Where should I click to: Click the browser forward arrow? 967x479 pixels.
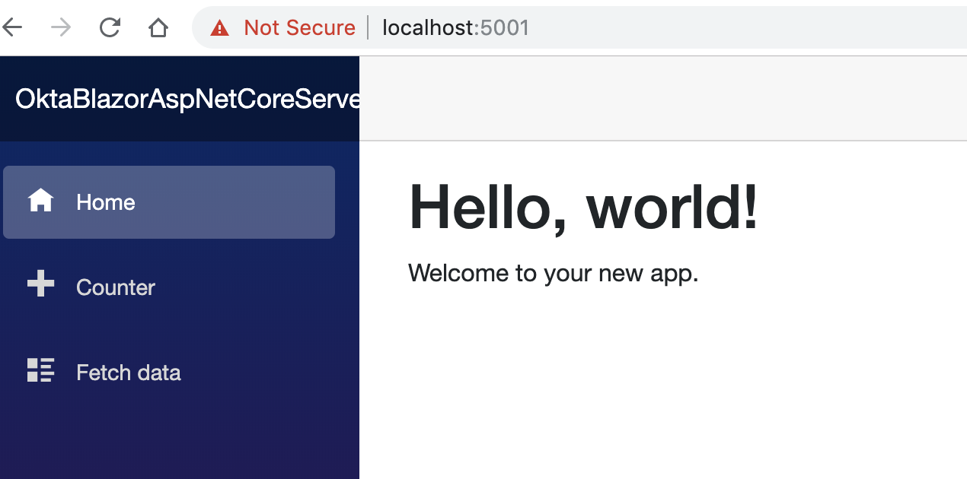[x=61, y=28]
